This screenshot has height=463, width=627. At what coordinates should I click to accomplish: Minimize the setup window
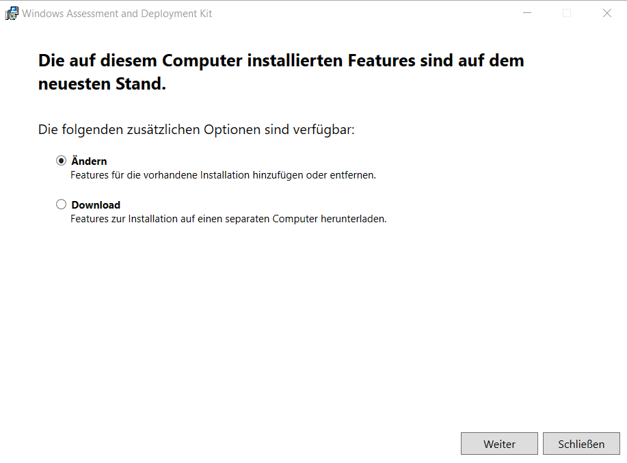coord(526,13)
